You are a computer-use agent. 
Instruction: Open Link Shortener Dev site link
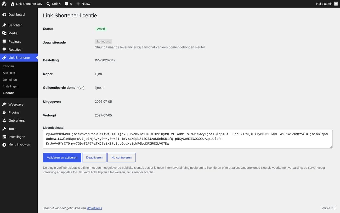tap(29, 4)
